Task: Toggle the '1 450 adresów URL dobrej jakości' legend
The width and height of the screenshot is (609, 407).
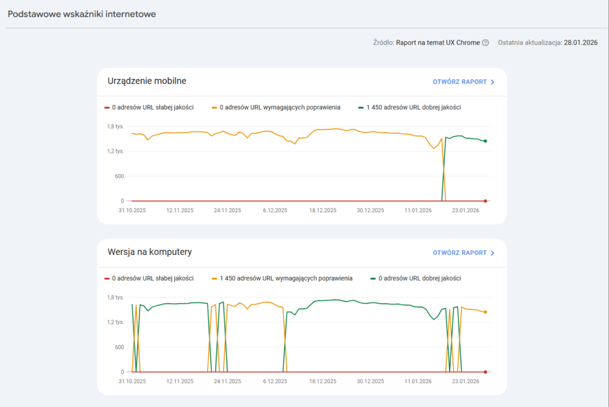Action: [x=410, y=108]
